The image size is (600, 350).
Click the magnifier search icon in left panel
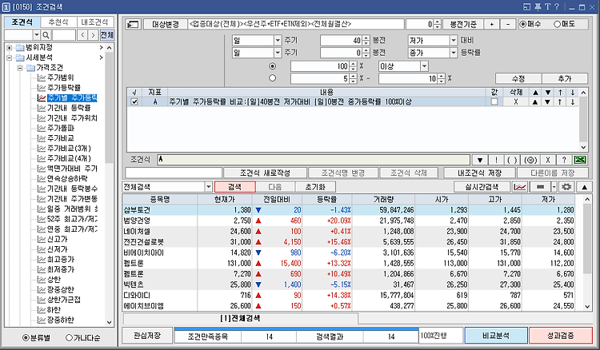(x=46, y=35)
